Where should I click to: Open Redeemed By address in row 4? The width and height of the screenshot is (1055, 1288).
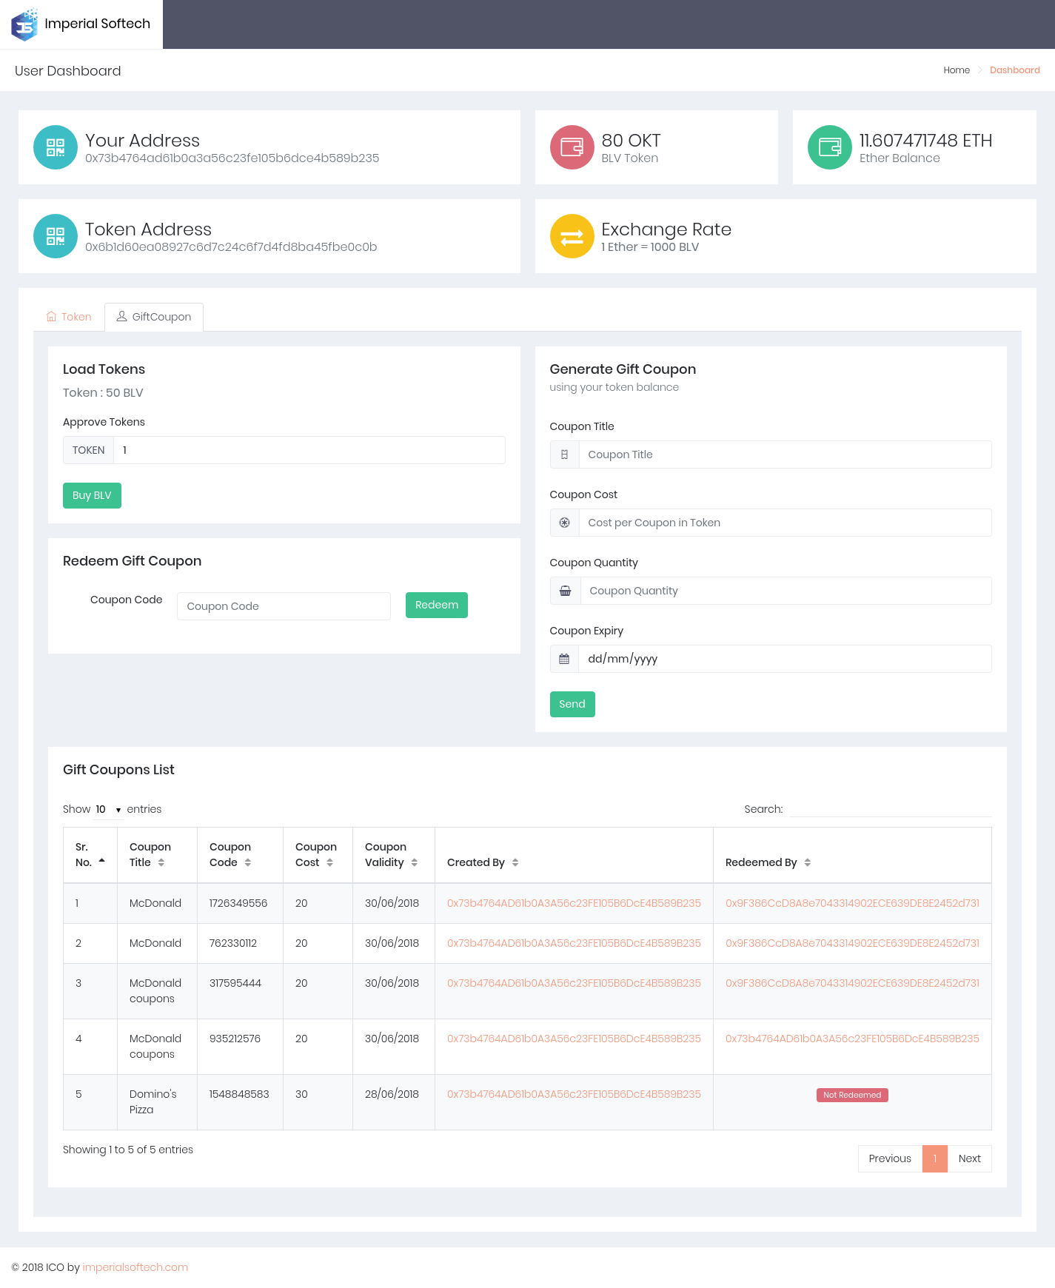[852, 1039]
